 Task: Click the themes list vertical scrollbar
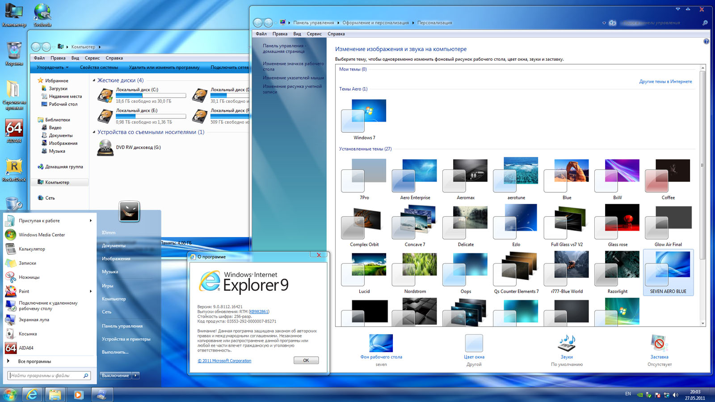pyautogui.click(x=702, y=165)
